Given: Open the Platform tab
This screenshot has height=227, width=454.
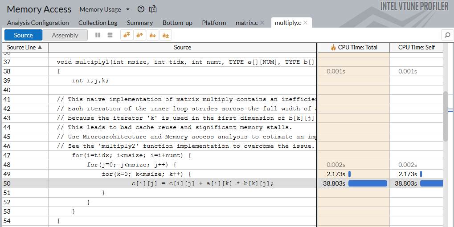Looking at the screenshot, I should [x=214, y=23].
